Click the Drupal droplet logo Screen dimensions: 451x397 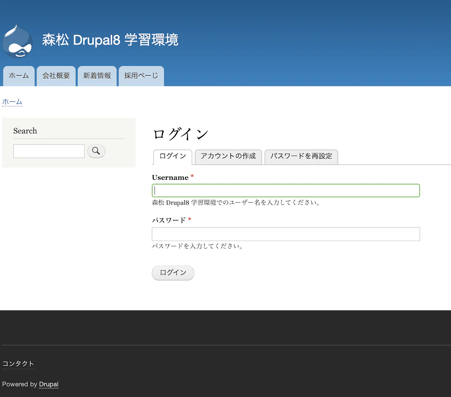coord(17,41)
